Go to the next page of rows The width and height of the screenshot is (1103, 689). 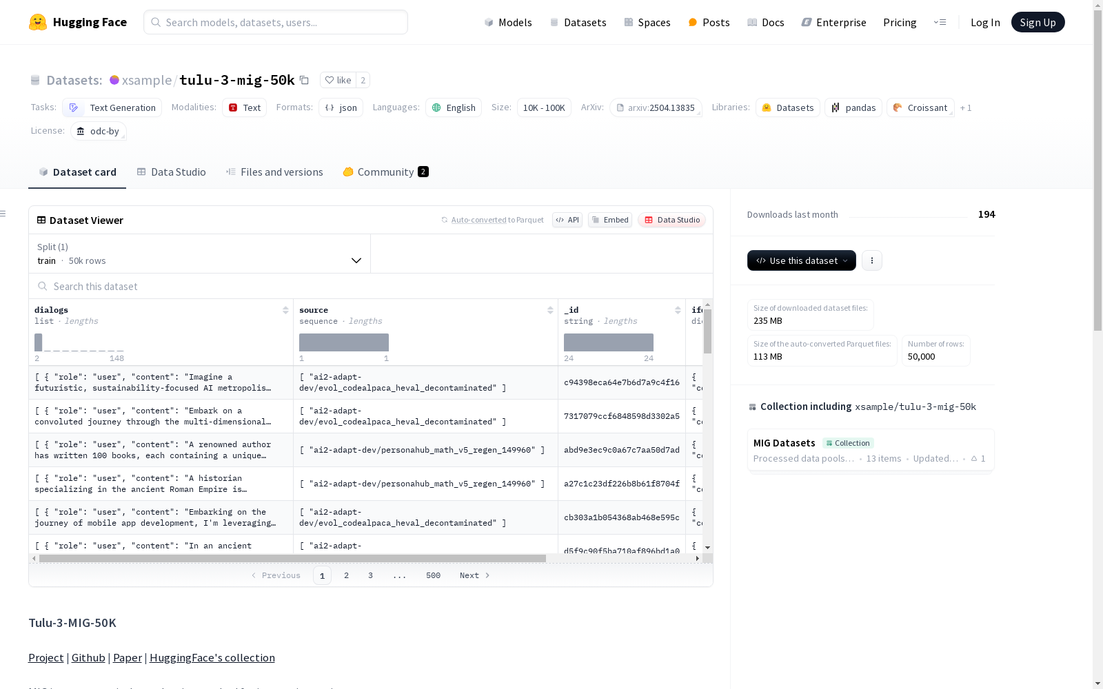click(x=475, y=575)
